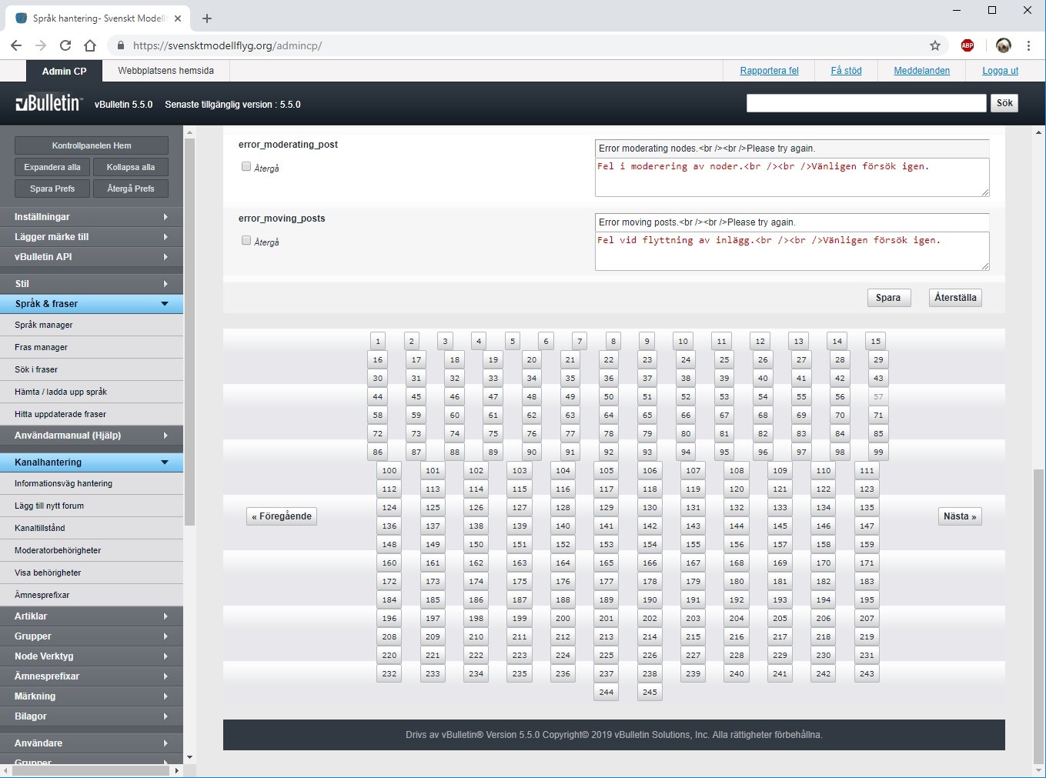Open the Chrome profile avatar
The width and height of the screenshot is (1046, 778).
[x=1003, y=45]
